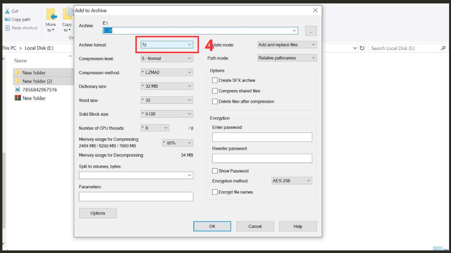Enable Create SFX archive checkbox
Viewport: 451px width, 253px height.
(x=215, y=80)
